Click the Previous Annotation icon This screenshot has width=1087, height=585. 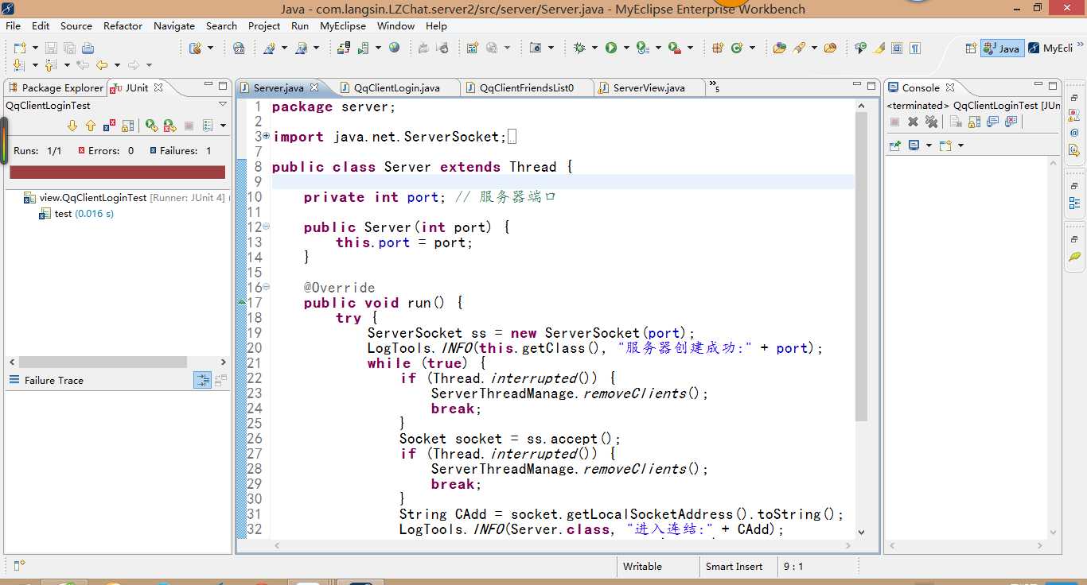tap(51, 65)
